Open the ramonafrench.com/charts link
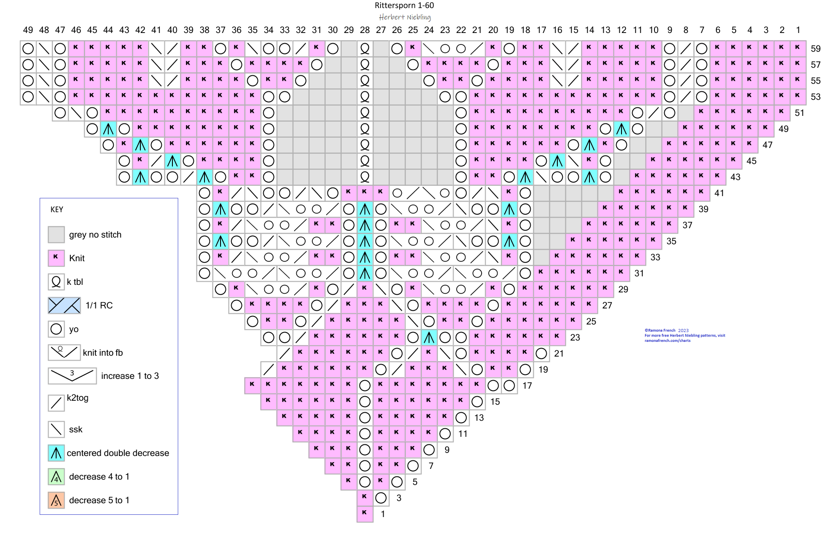Viewport: 826px width, 542px height. [667, 341]
